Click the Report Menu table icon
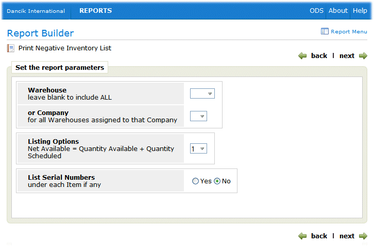The image size is (374, 246). coord(325,31)
